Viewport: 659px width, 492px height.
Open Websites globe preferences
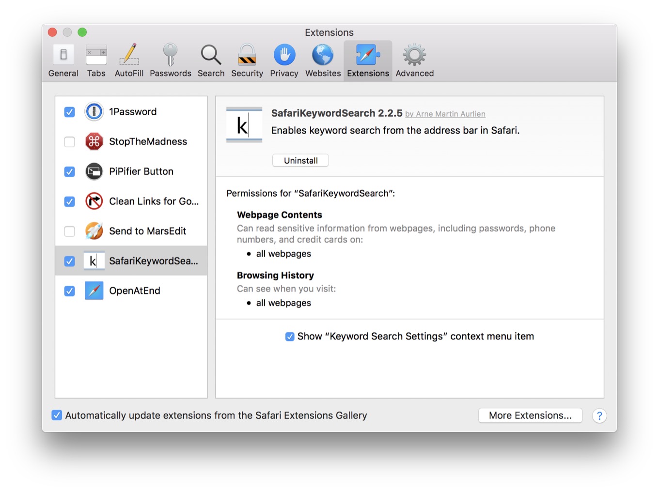coord(323,61)
